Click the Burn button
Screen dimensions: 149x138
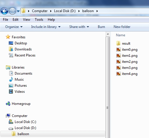(101, 27)
